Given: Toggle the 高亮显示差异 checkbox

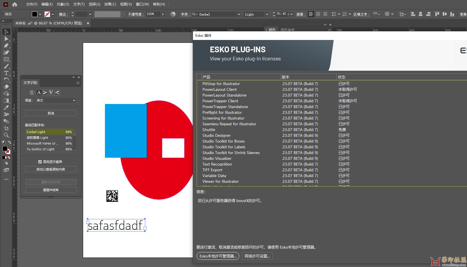Looking at the screenshot, I should (x=40, y=162).
